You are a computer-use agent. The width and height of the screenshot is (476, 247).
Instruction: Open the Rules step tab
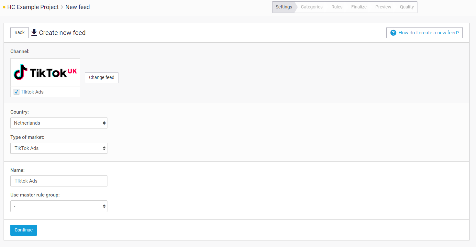click(x=337, y=7)
